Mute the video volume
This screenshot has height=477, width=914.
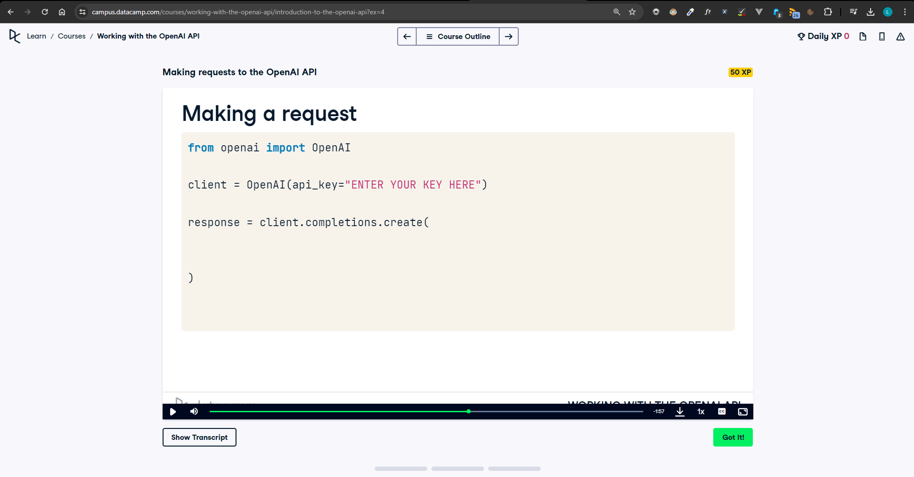[194, 412]
